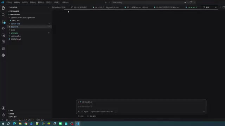Open the Search view in activity bar

tap(3, 15)
